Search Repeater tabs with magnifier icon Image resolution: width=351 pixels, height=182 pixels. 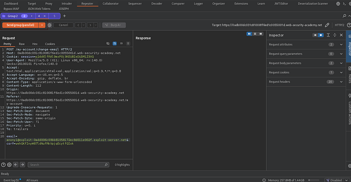tap(344, 16)
